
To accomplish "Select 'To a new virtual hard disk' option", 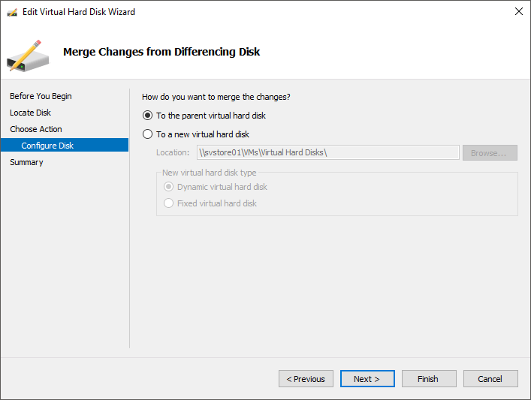I will (196, 134).
